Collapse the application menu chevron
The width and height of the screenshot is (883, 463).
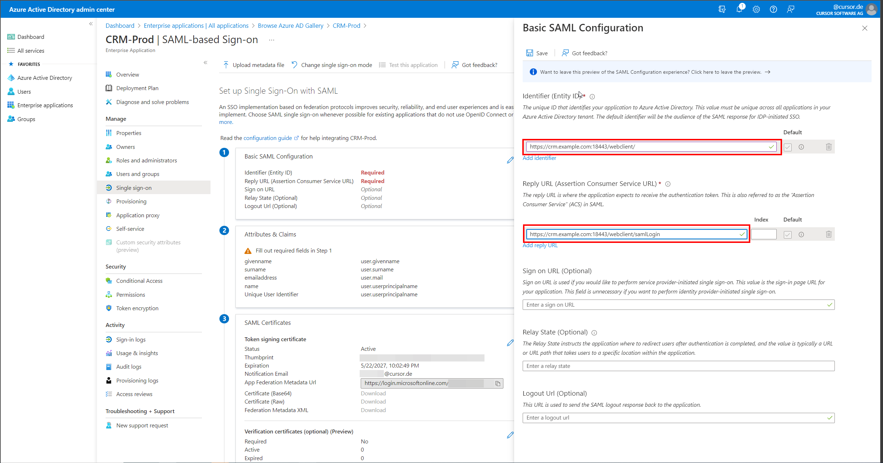(x=205, y=63)
